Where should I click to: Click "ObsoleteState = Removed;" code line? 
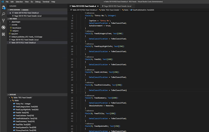pyautogui.click(x=102, y=106)
